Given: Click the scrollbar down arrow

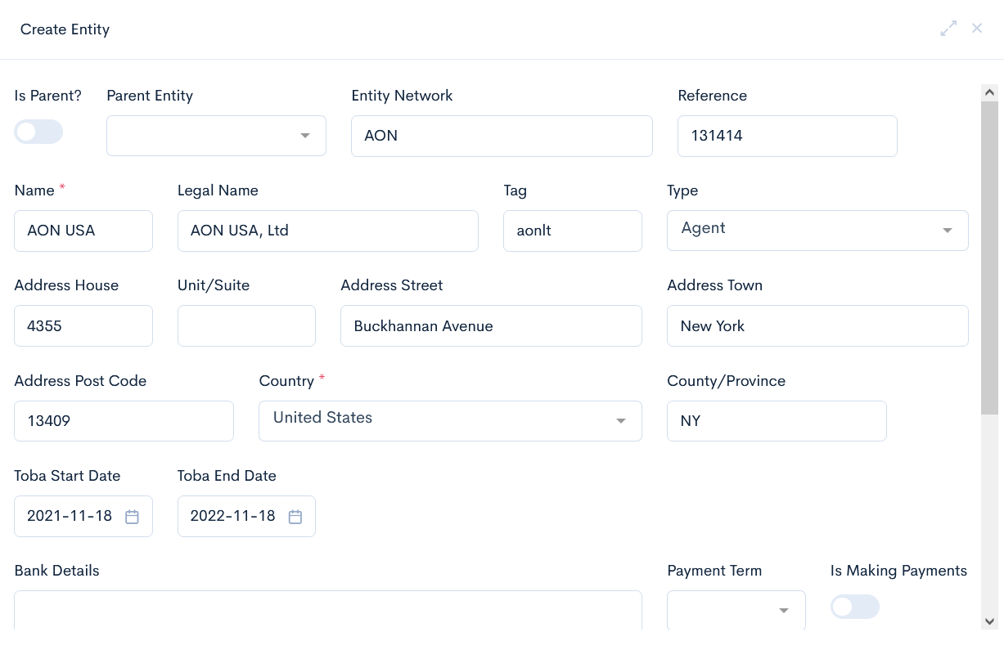Looking at the screenshot, I should point(988,621).
